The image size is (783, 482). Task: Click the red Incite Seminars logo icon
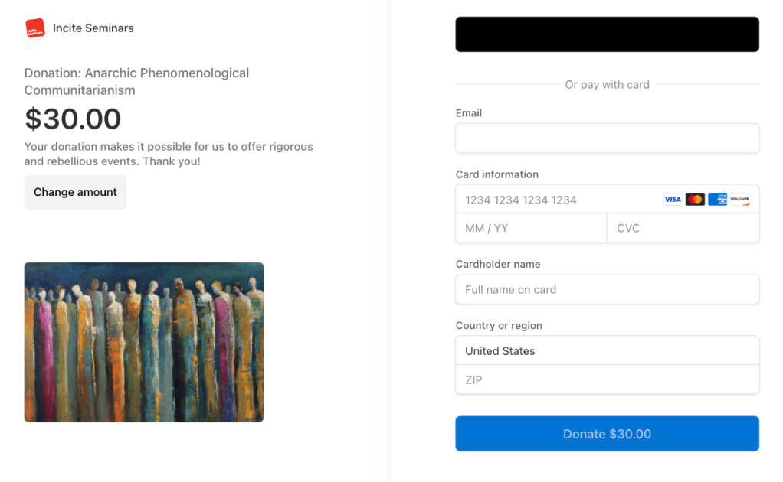click(34, 28)
